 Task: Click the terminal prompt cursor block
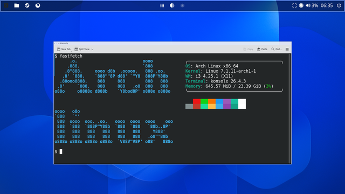coord(61,151)
